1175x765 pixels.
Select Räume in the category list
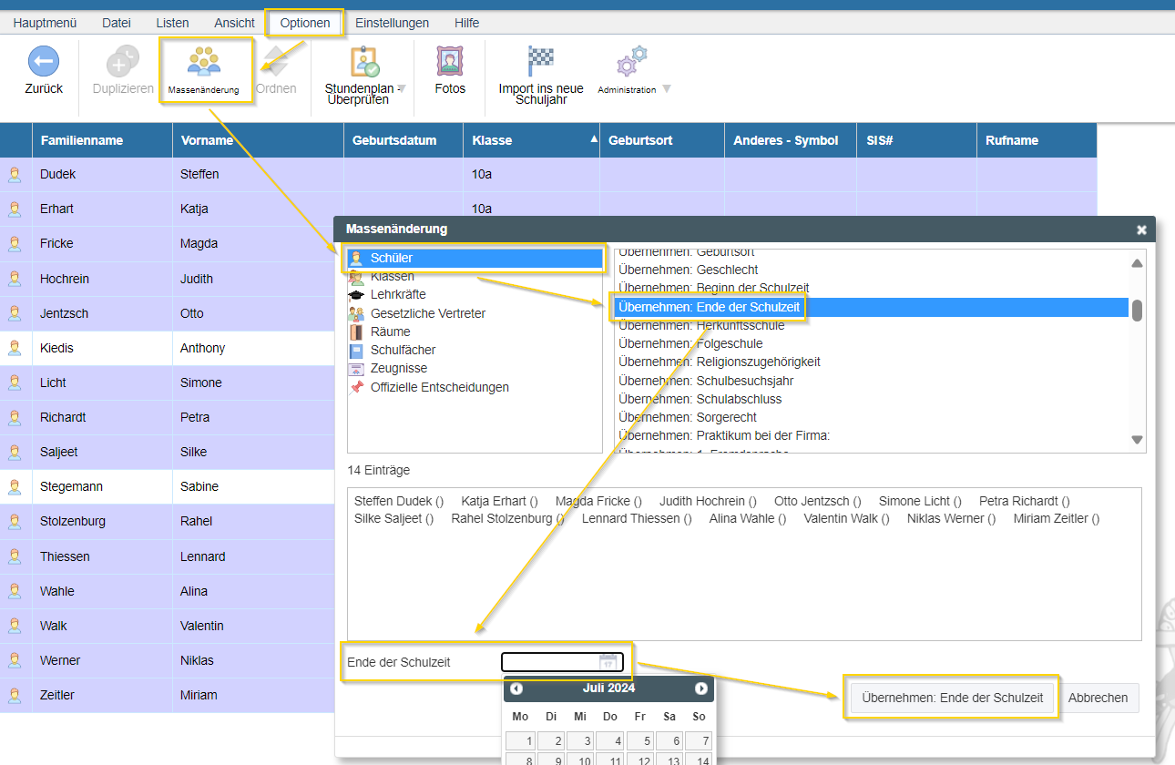[x=391, y=331]
